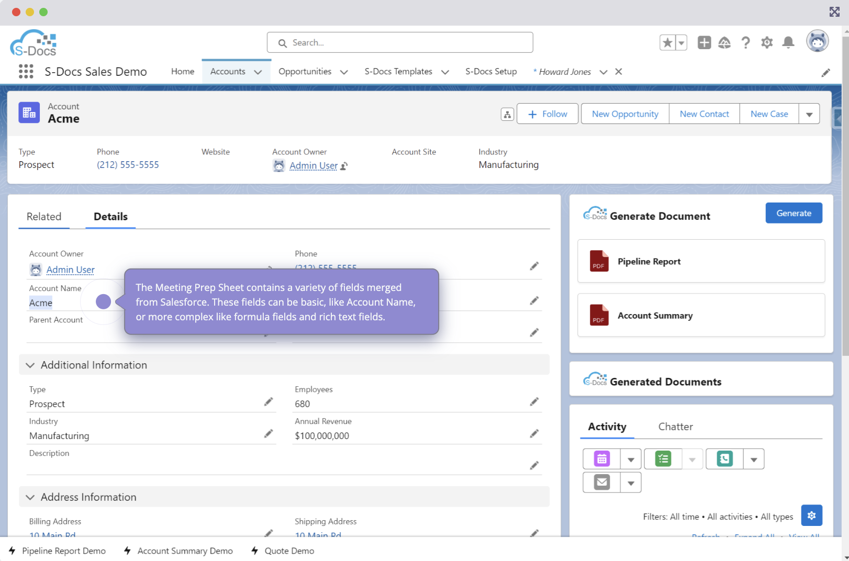Open the favorites star icon
849x561 pixels.
[667, 42]
